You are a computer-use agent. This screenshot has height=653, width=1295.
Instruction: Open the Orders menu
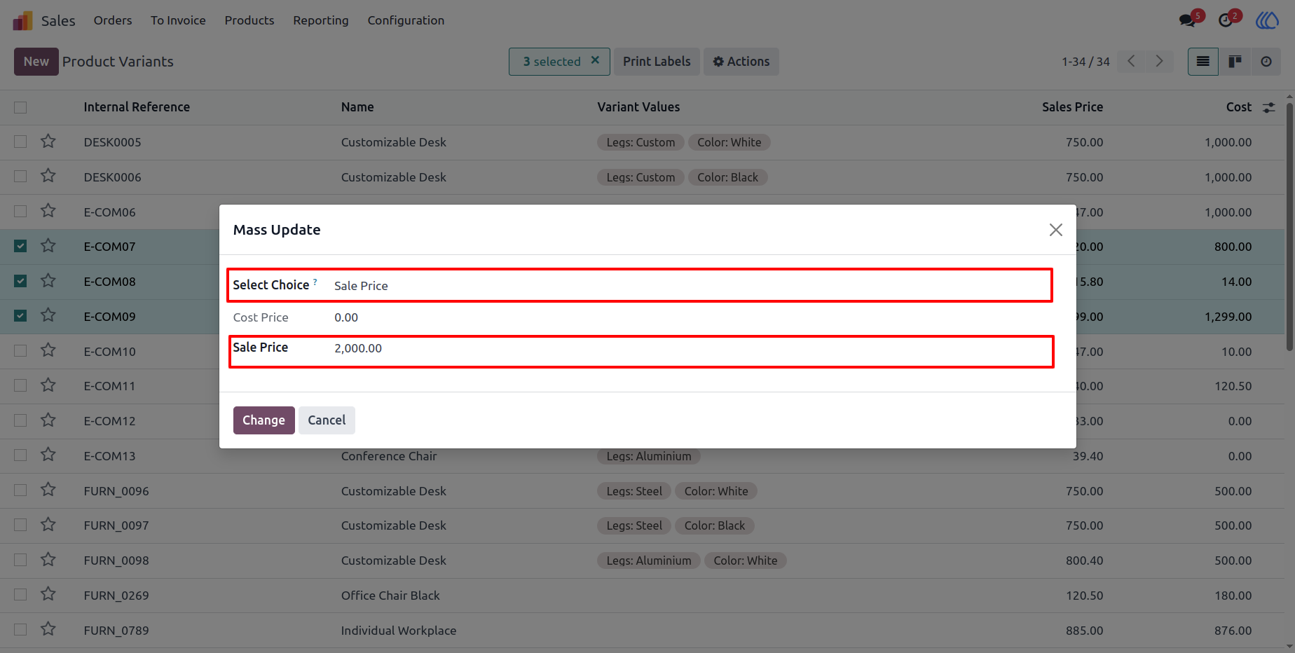(x=113, y=20)
